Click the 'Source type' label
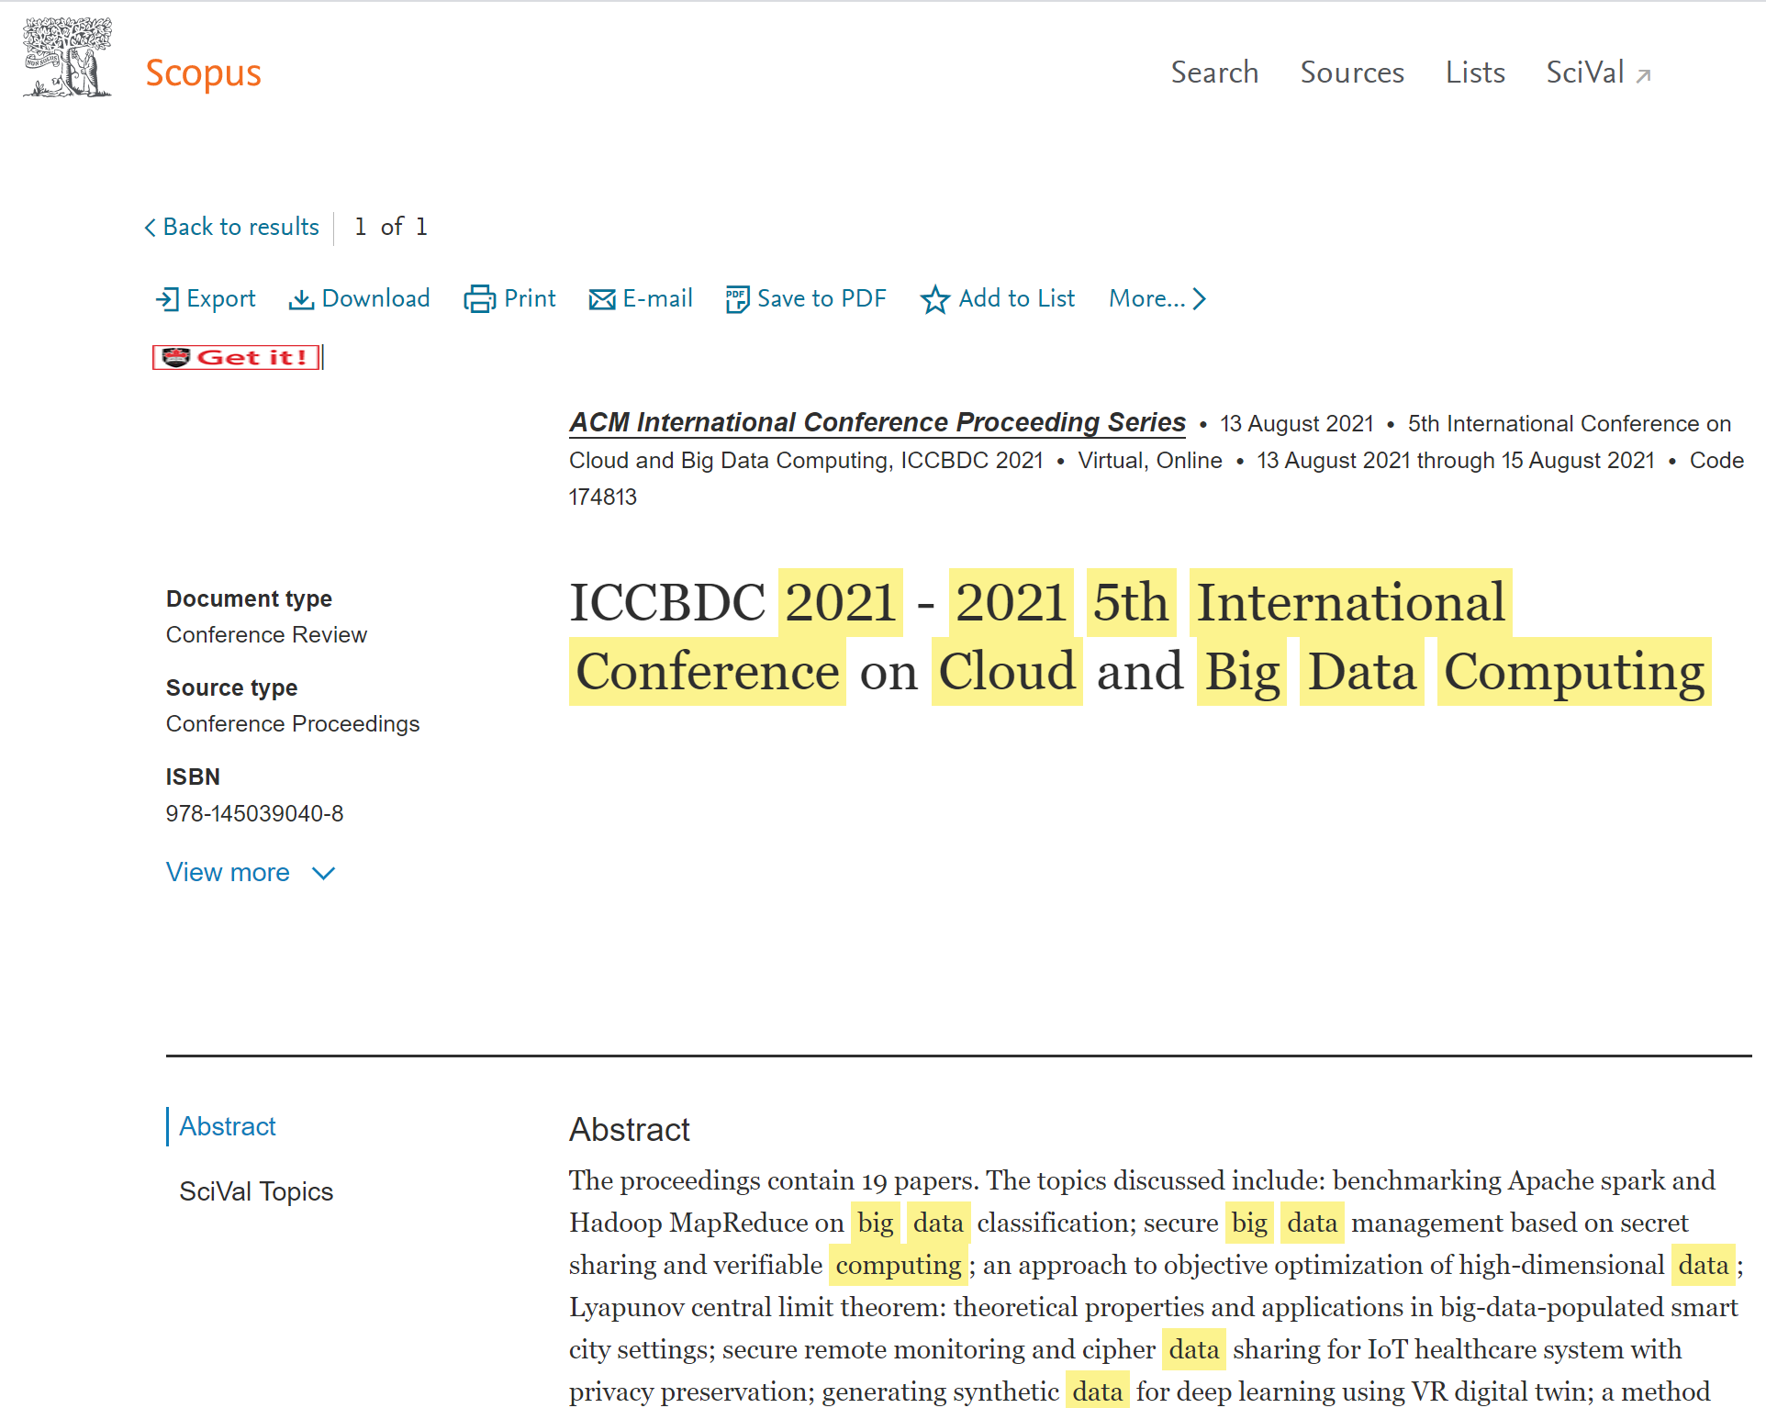This screenshot has width=1766, height=1408. coord(232,687)
